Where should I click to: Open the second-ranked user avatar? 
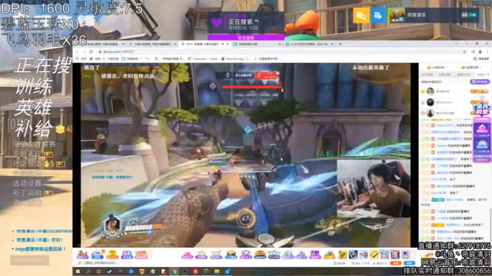coord(430,102)
